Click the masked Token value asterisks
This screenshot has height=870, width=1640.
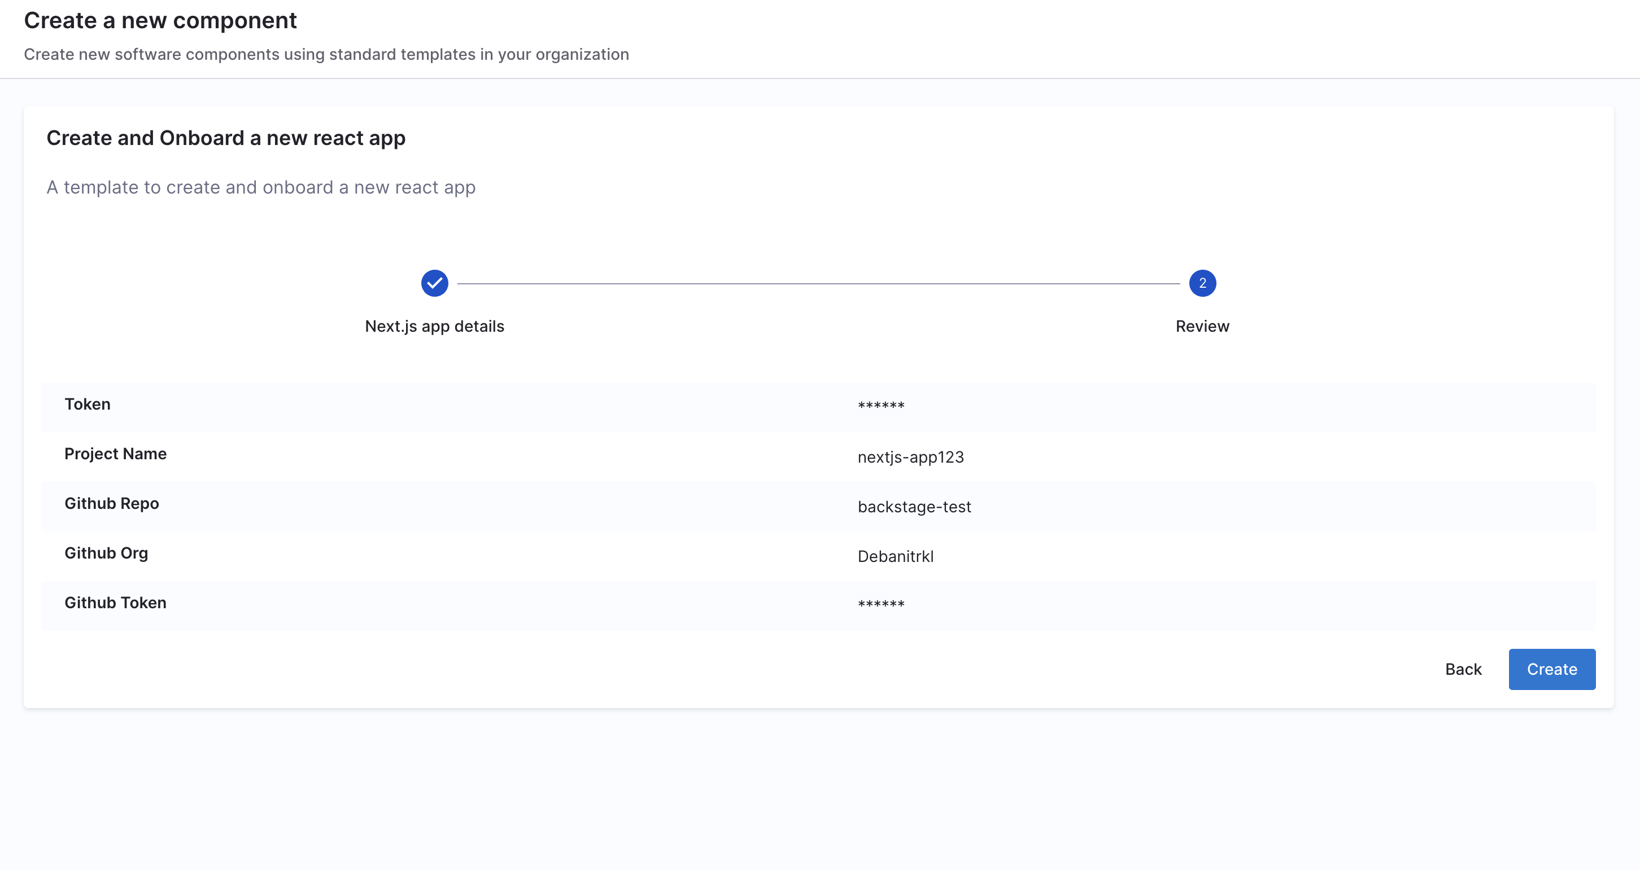(880, 406)
